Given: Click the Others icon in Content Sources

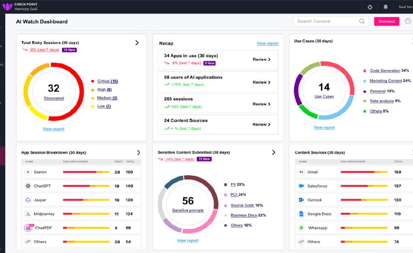Looking at the screenshot, I should [x=301, y=242].
